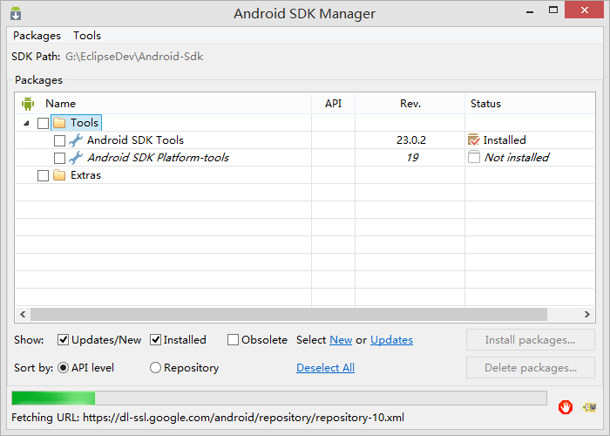Select the Repository sort radio button
The image size is (610, 436).
tap(156, 368)
